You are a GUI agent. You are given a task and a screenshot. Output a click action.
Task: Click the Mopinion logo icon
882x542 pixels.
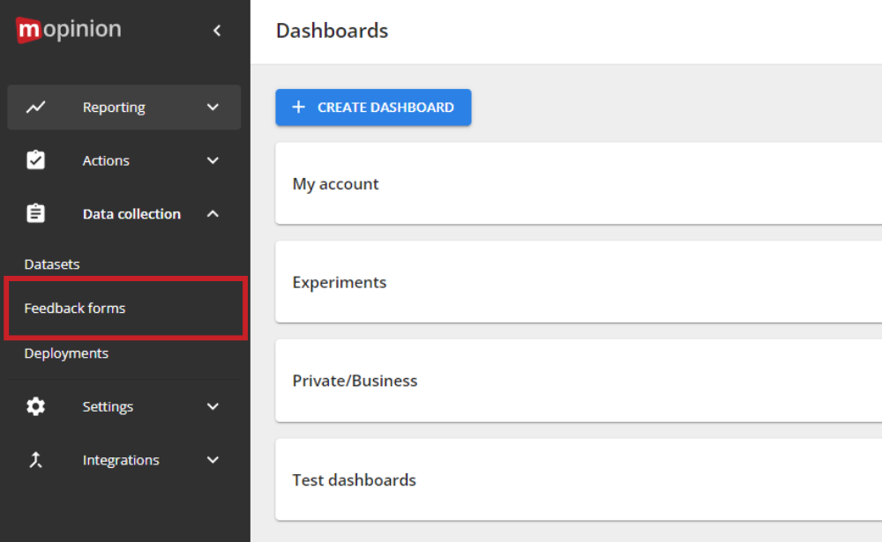pos(28,29)
